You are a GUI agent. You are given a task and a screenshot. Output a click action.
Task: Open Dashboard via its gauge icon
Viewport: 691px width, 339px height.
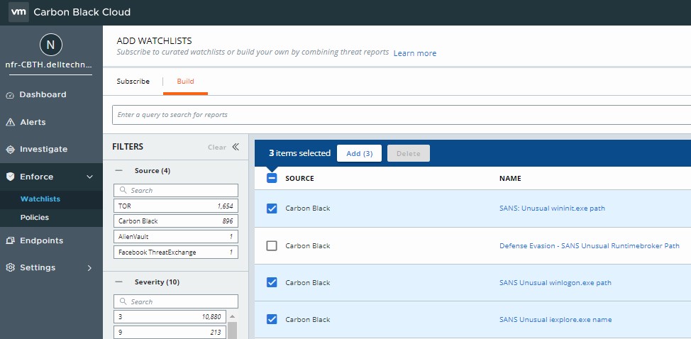pos(10,95)
